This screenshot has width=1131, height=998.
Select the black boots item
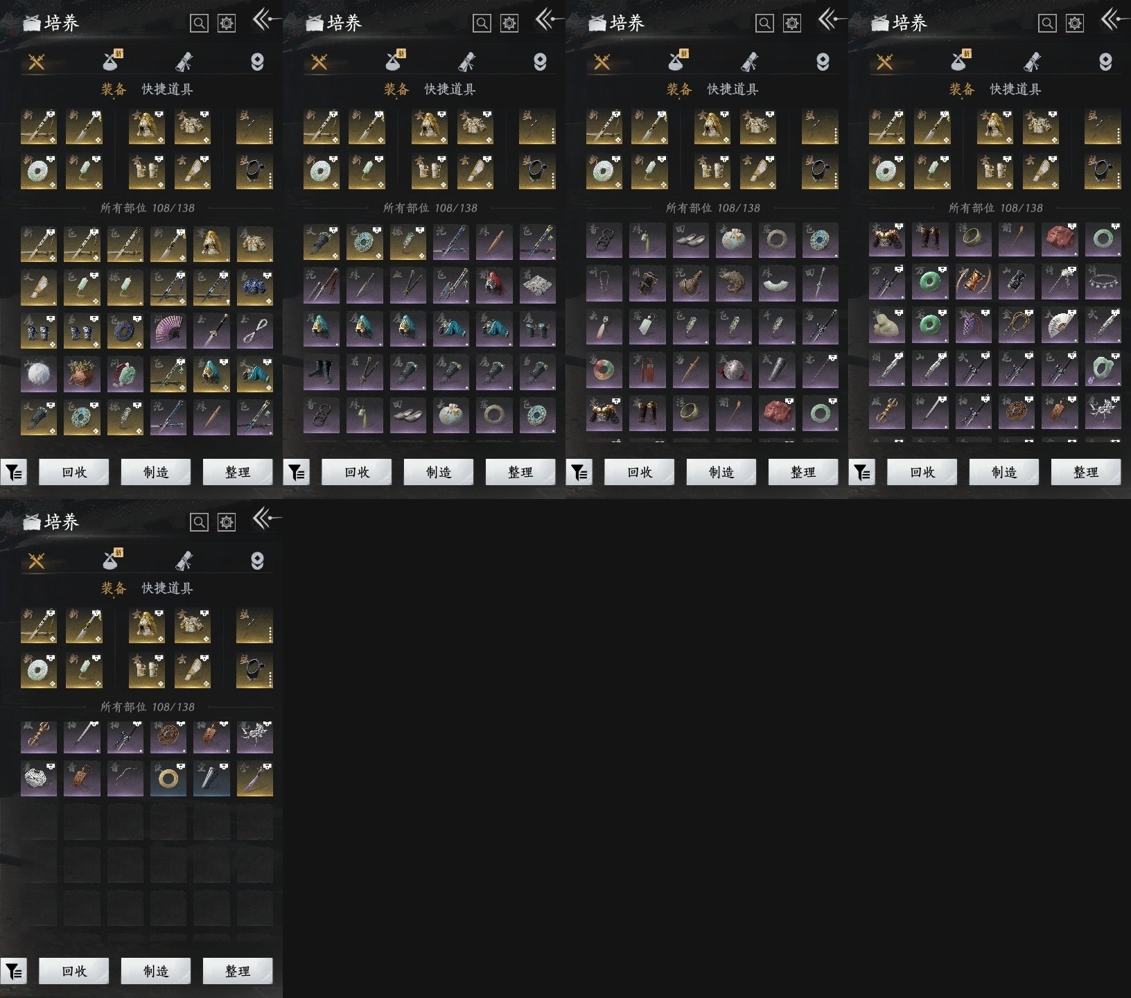[x=322, y=371]
